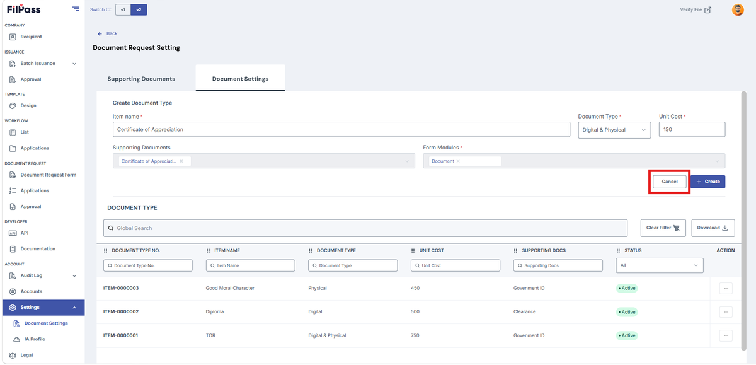Open Design palette icon in sidebar
This screenshot has width=756, height=365.
13,106
